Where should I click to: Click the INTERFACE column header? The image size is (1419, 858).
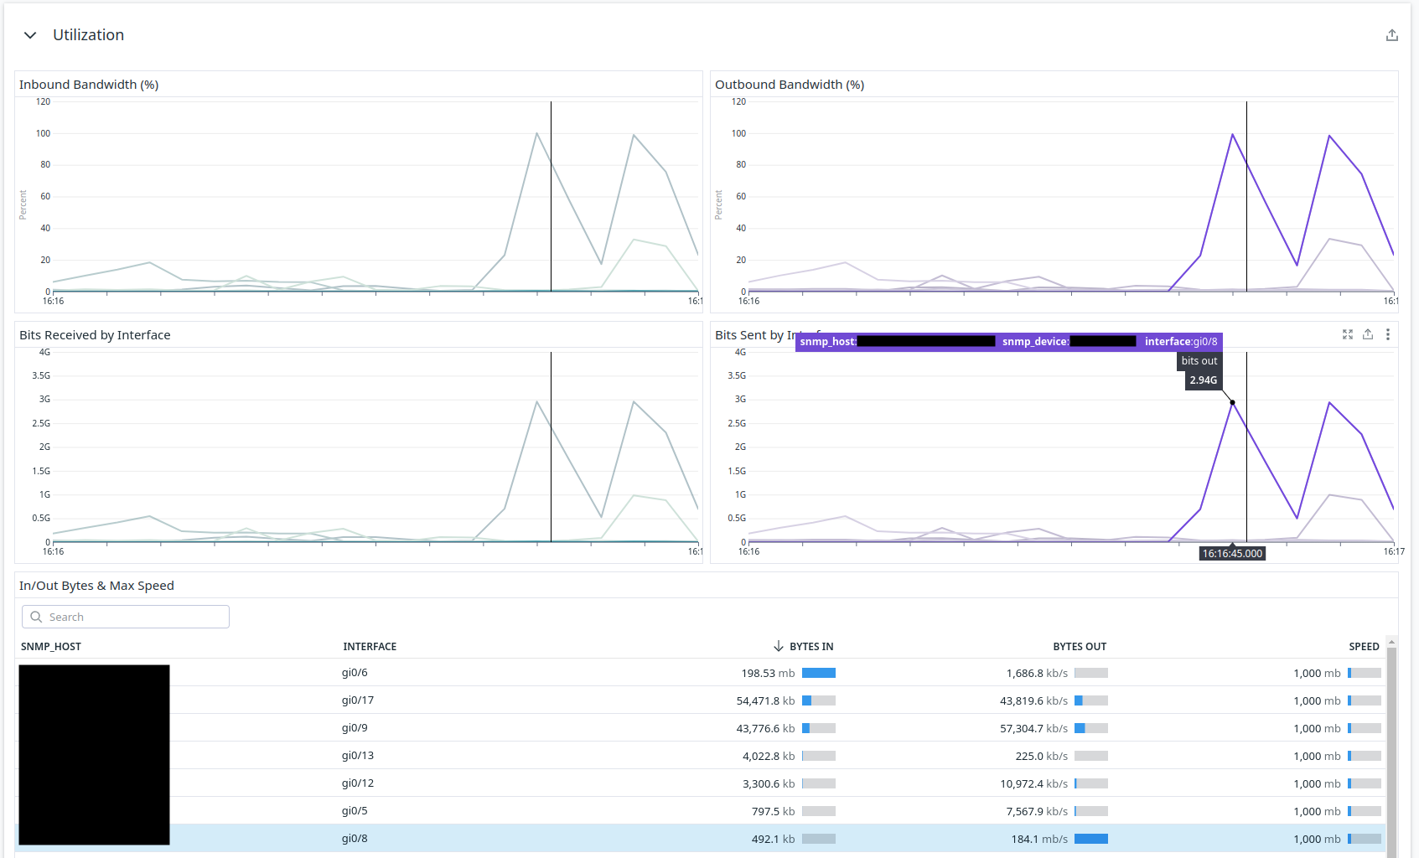click(370, 646)
